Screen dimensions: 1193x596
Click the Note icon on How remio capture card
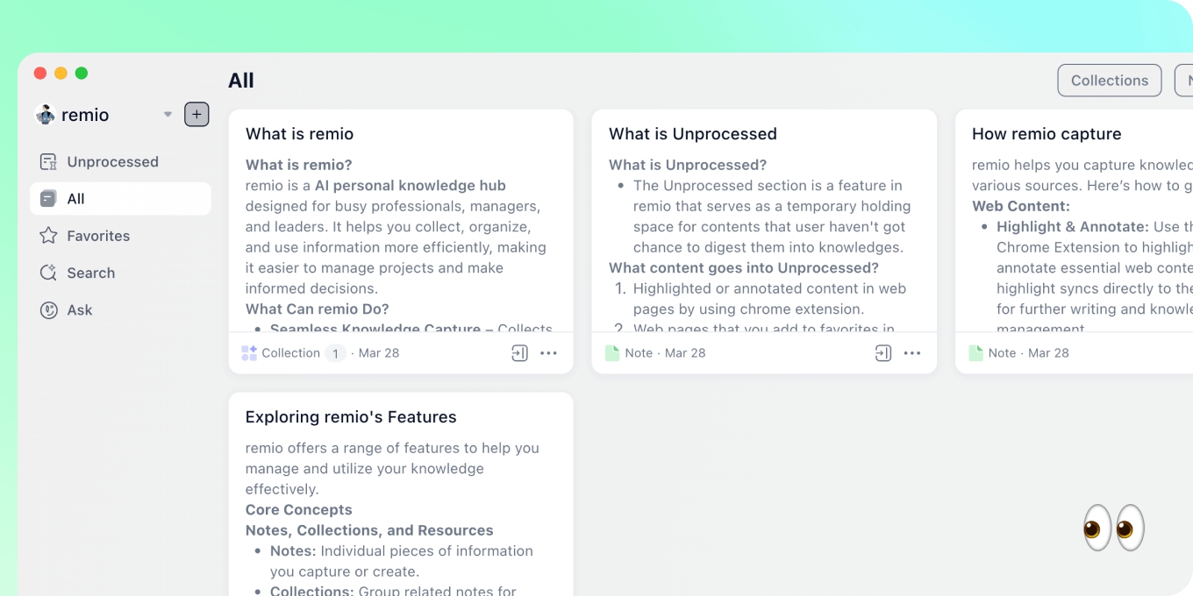(975, 353)
